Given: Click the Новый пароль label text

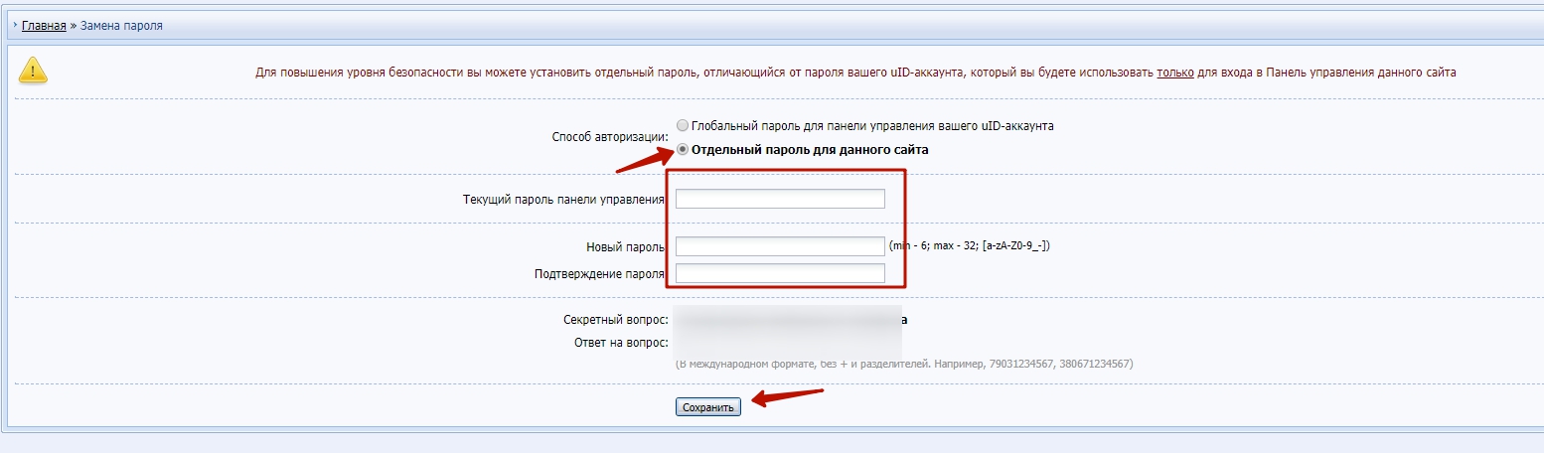Looking at the screenshot, I should pyautogui.click(x=624, y=246).
